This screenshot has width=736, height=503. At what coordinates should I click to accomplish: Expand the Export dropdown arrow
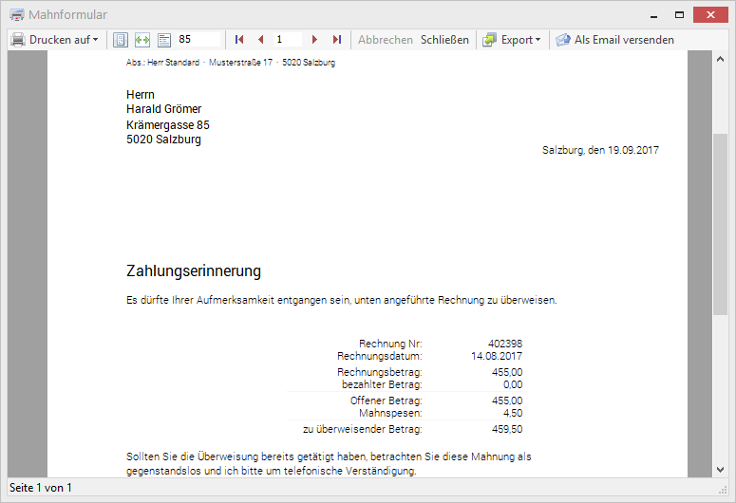pos(538,40)
